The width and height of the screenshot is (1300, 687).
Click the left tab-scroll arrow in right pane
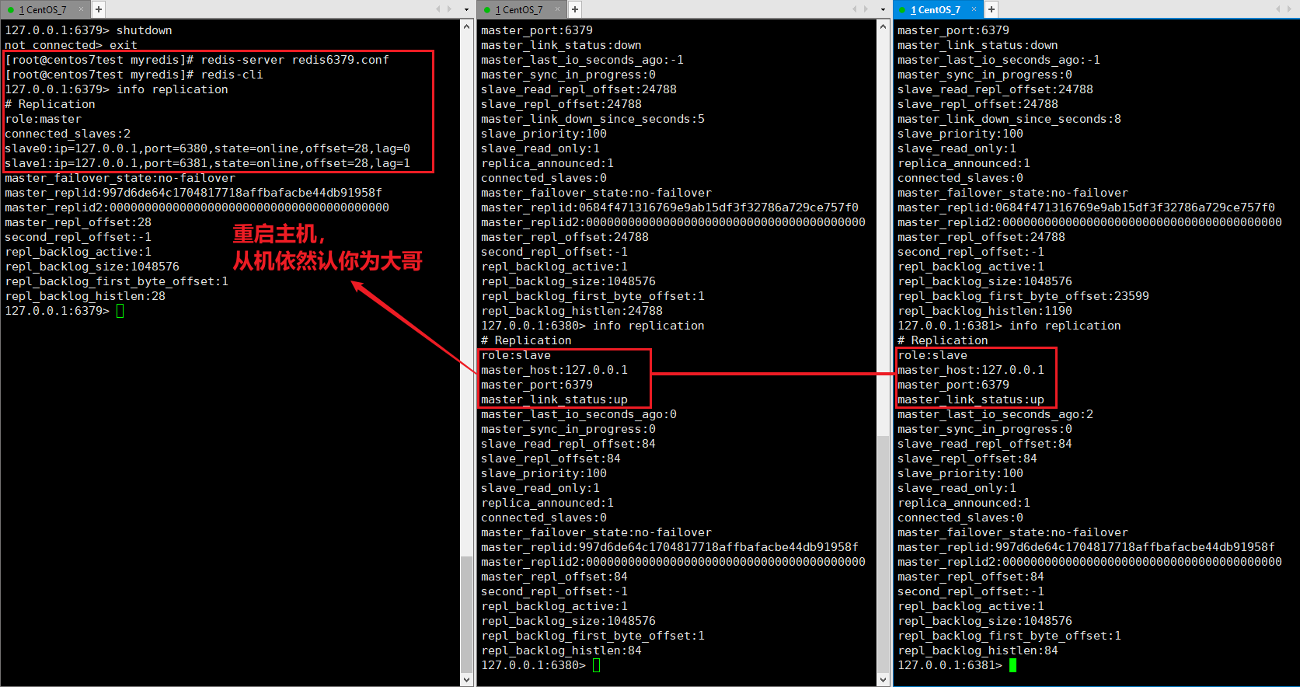[1279, 9]
